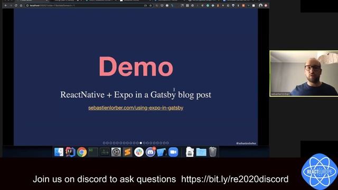Image resolution: width=338 pixels, height=190 pixels.
Task: Click the browser home button
Action: pos(21,5)
